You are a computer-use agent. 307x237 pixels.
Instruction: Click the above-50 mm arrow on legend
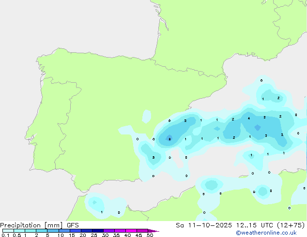click(153, 231)
